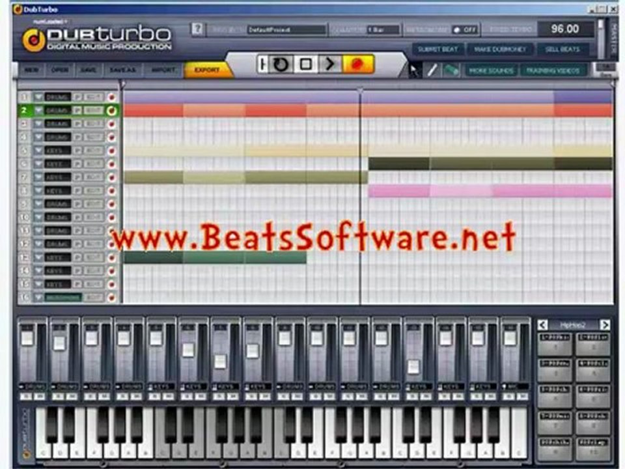625x469 pixels.
Task: Open the track 8 instrument dropdown arrow
Action: [x=38, y=191]
